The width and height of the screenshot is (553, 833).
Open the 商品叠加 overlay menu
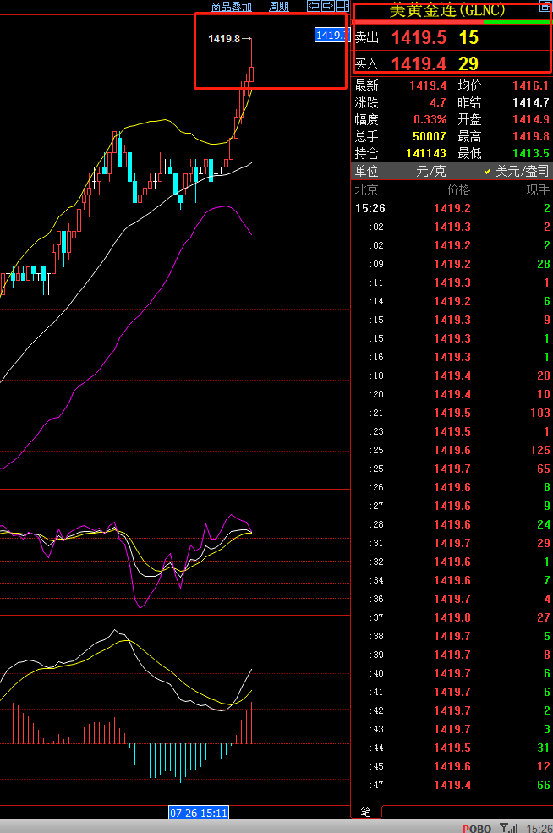pos(231,7)
